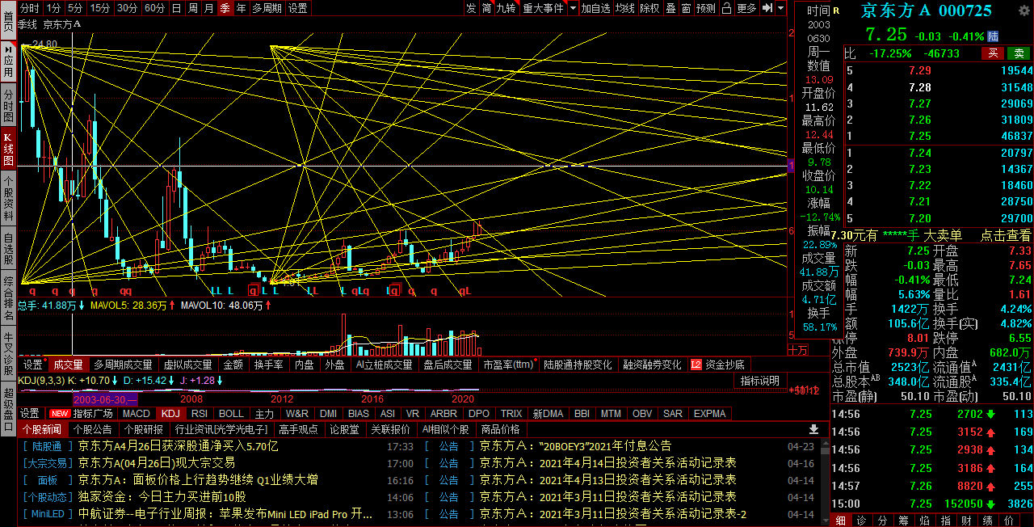This screenshot has height=527, width=1034.
Task: Toggle the 均线 moving average lines
Action: click(624, 8)
